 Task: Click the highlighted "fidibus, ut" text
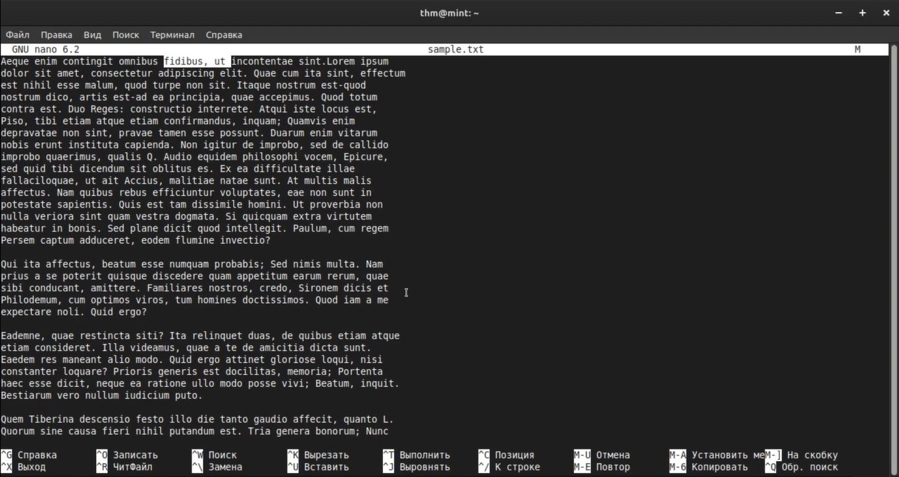(x=197, y=61)
